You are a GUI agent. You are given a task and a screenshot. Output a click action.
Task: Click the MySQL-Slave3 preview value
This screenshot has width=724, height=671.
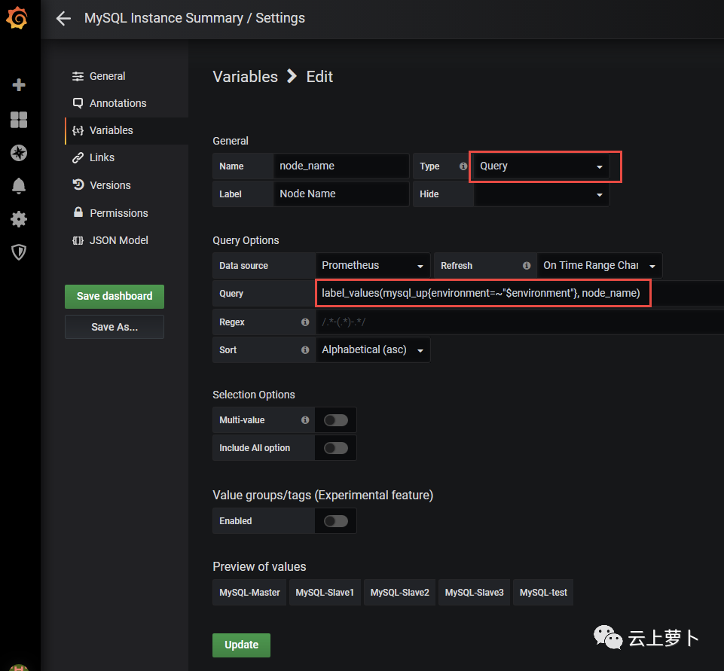[474, 593]
